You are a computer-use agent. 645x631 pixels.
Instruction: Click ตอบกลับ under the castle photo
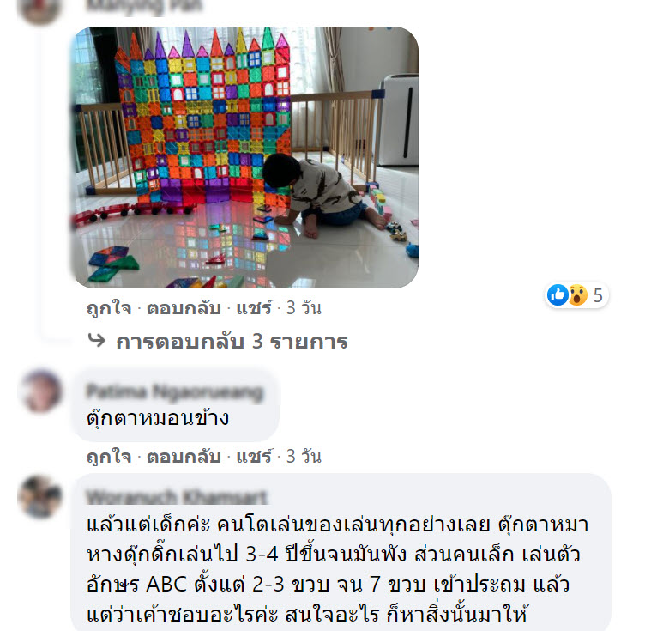[x=184, y=308]
